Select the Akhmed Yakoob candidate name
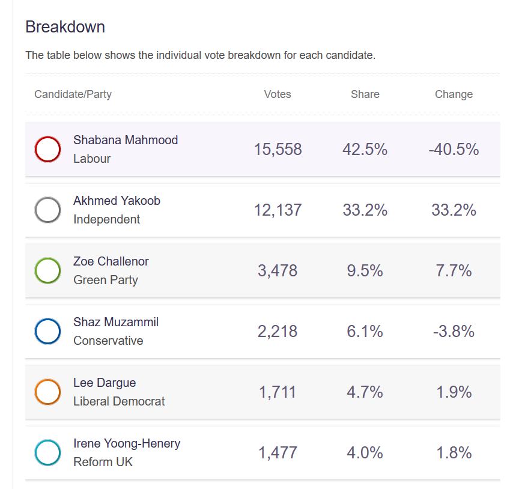This screenshot has height=489, width=507. coord(117,201)
